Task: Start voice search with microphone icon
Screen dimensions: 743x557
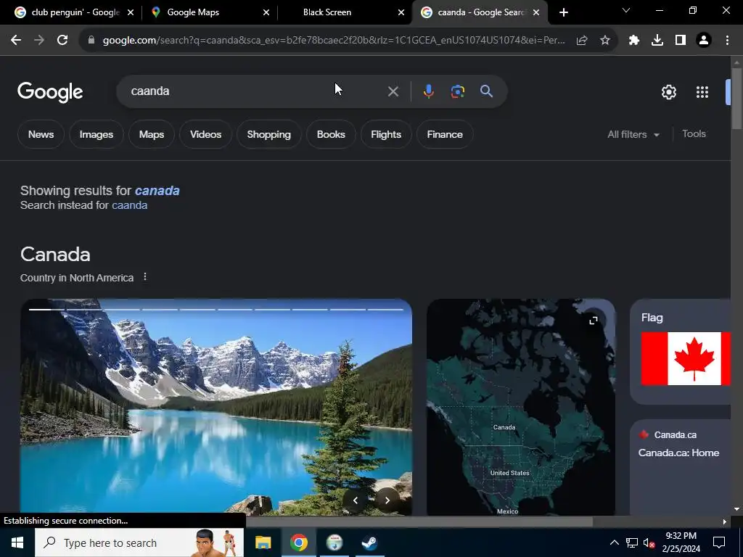Action: pyautogui.click(x=428, y=91)
